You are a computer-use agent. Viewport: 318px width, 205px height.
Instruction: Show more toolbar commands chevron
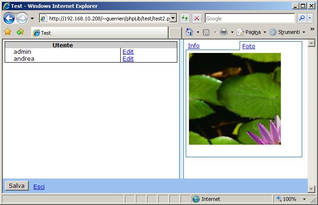pyautogui.click(x=312, y=29)
